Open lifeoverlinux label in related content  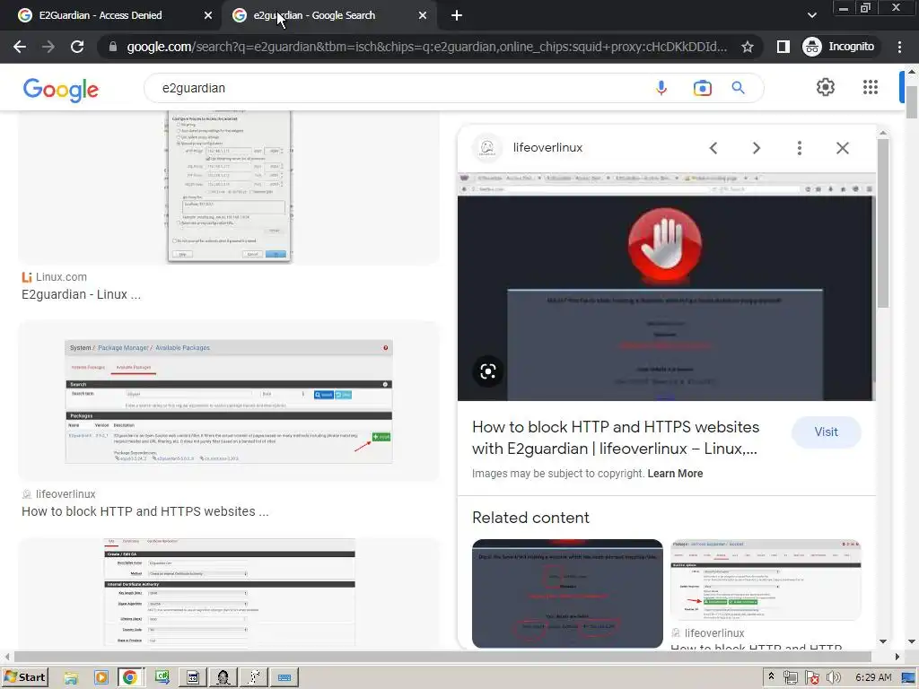(x=713, y=633)
